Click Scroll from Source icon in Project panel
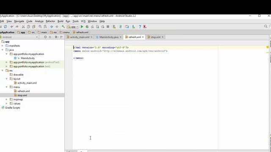Viewport: 271px width, 152px height. [x=45, y=37]
